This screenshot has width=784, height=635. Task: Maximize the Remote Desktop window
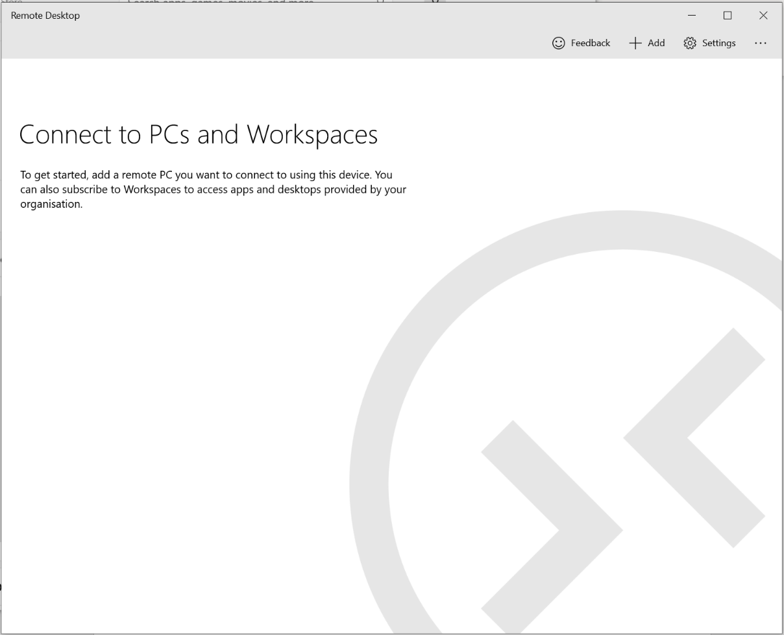(728, 15)
